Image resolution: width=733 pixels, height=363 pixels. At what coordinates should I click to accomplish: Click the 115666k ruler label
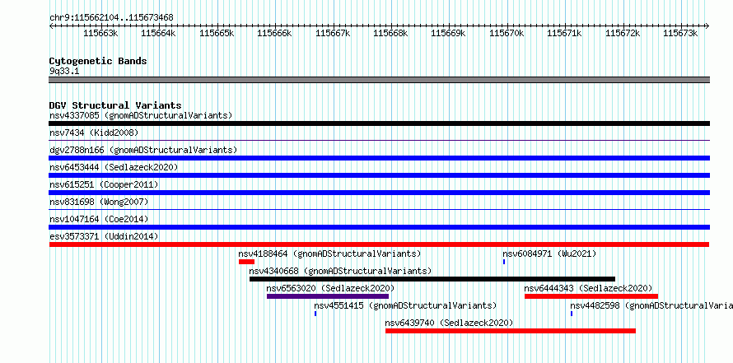pyautogui.click(x=275, y=33)
